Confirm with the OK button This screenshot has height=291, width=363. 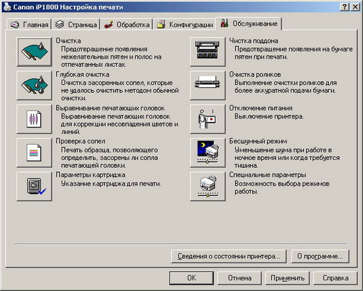[191, 278]
